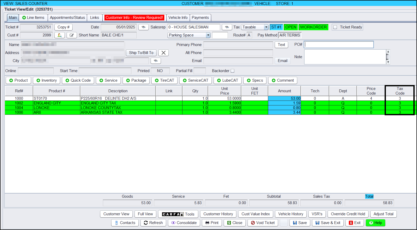Click the customer search icon next to Cust #
Viewport: 417px width, 230px height.
[59, 35]
